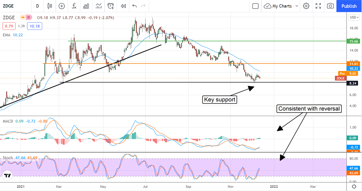Create an alert with the alarm clock icon
The width and height of the screenshot is (362, 191).
[111, 6]
